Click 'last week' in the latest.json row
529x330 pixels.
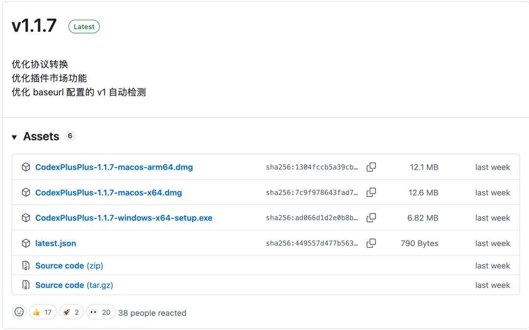(493, 243)
